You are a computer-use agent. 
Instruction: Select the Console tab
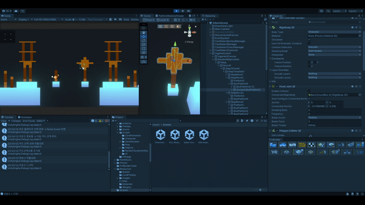[x=7, y=117]
